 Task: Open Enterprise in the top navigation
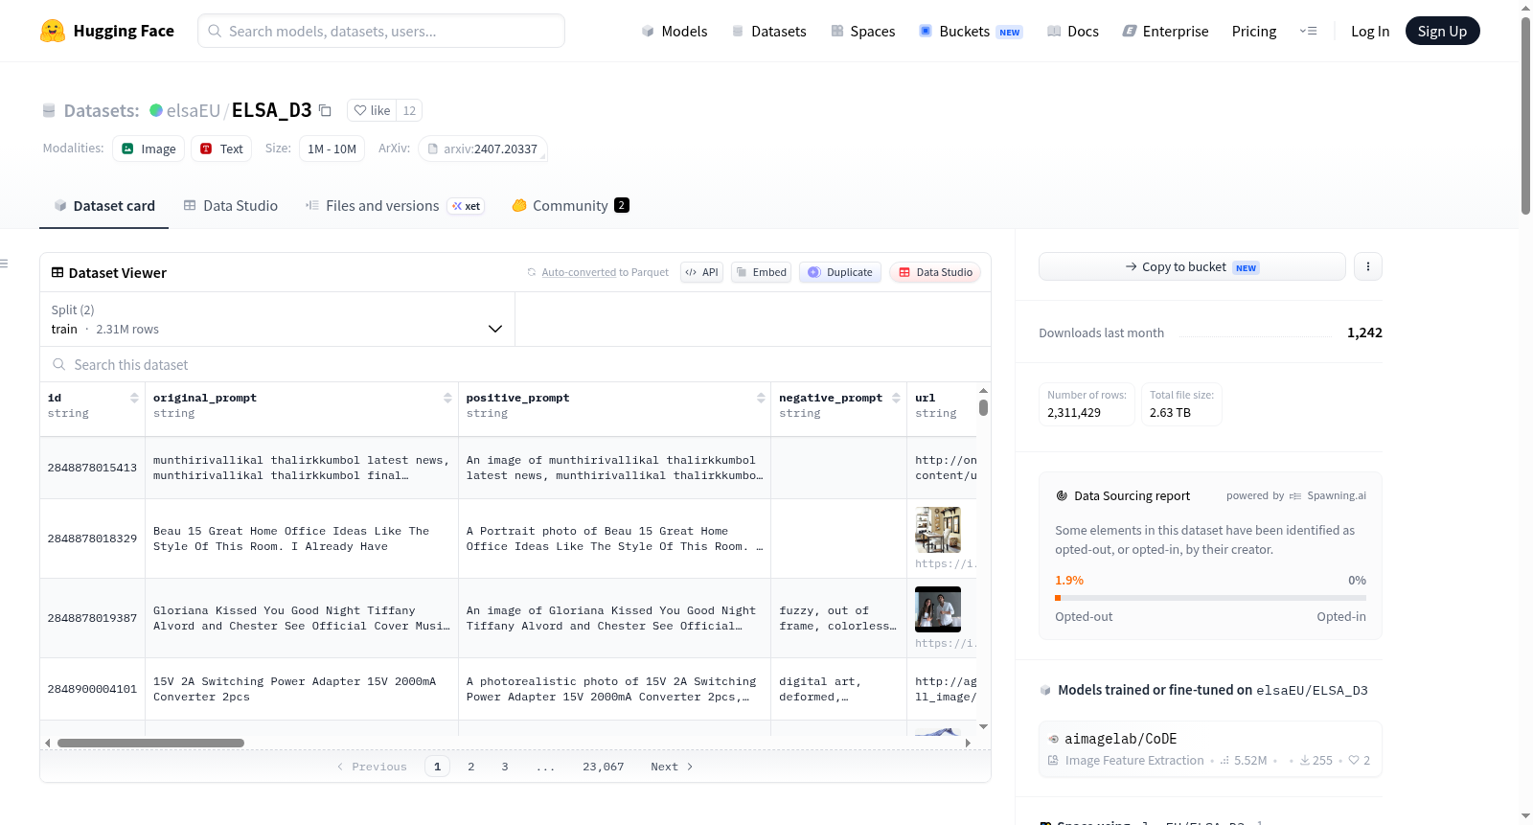1165,31
